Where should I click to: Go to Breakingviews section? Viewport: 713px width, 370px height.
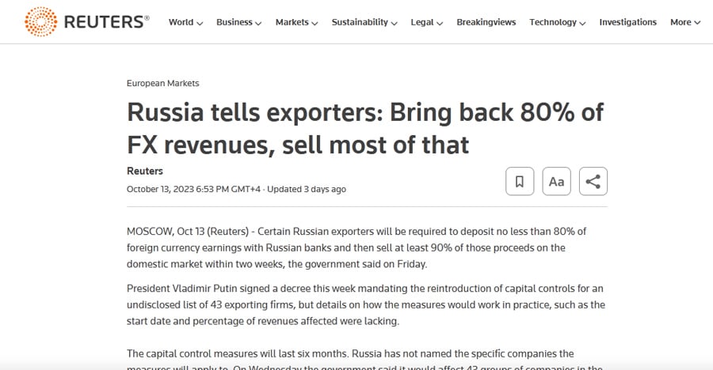tap(486, 22)
